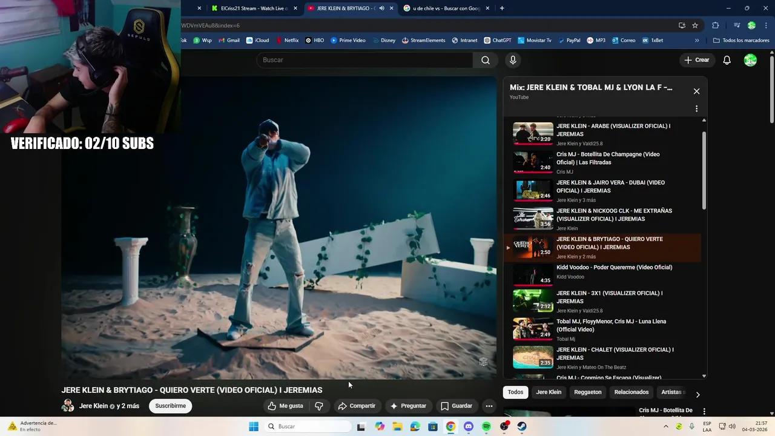The width and height of the screenshot is (775, 436).
Task: Click the playlist panel scrollbar thumb
Action: coord(704,170)
